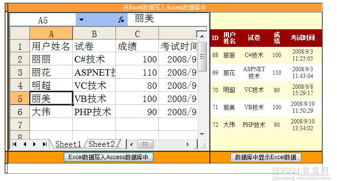The width and height of the screenshot is (337, 181).
Task: Select cell VB技术 in spreadsheet
Action: pos(94,99)
